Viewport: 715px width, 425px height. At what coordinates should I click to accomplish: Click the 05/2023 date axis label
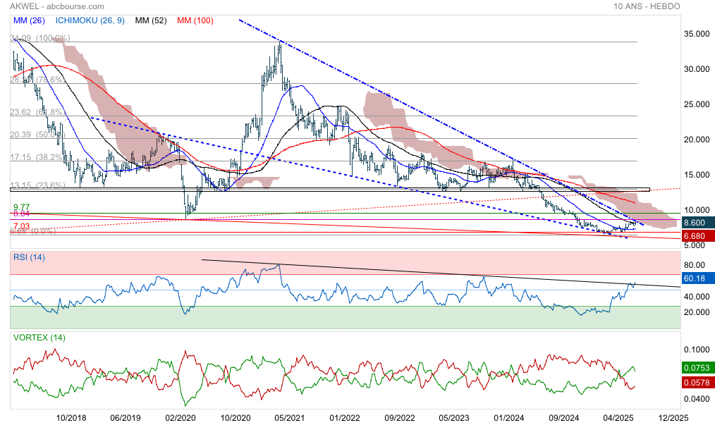pos(453,418)
